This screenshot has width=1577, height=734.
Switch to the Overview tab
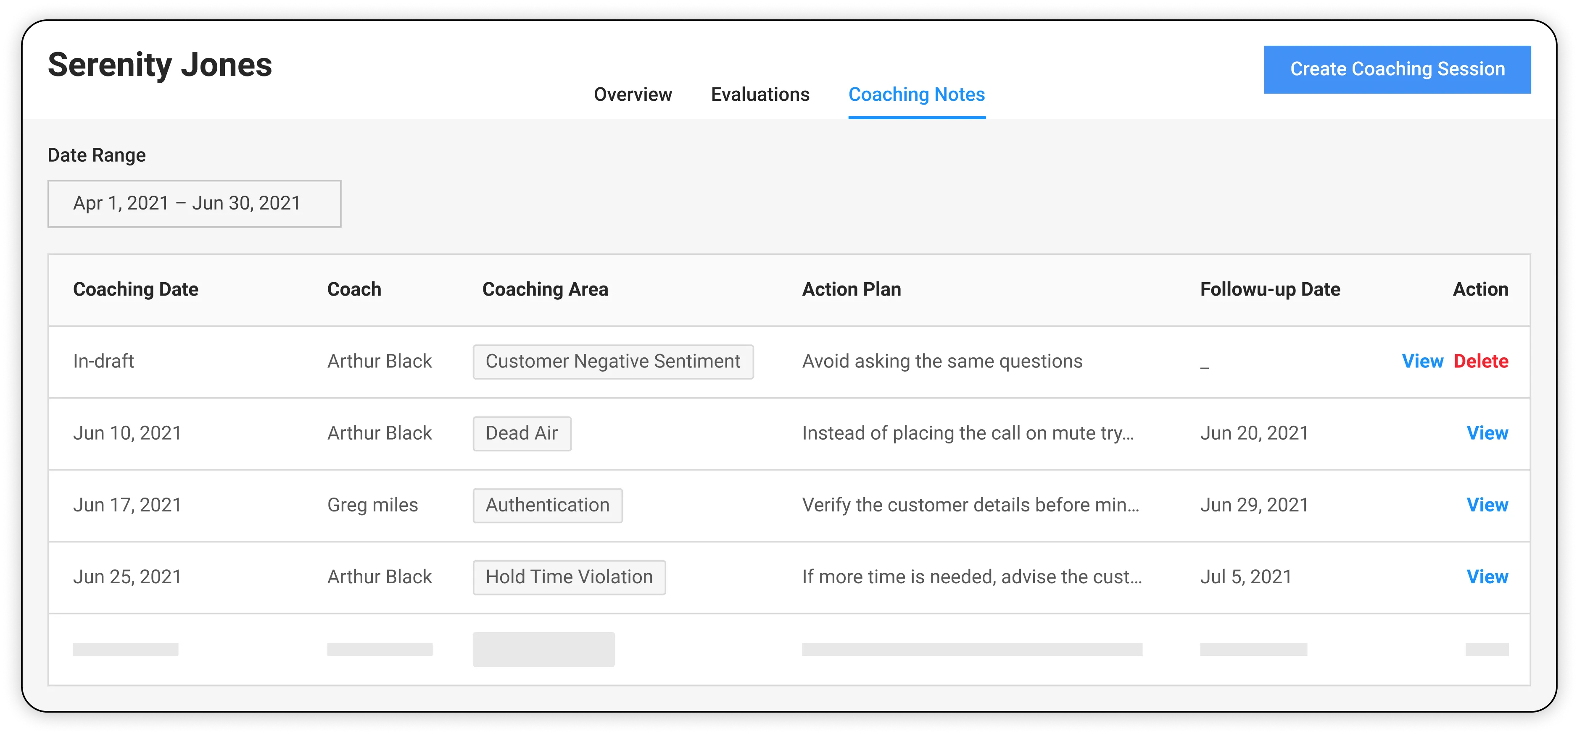click(x=633, y=94)
